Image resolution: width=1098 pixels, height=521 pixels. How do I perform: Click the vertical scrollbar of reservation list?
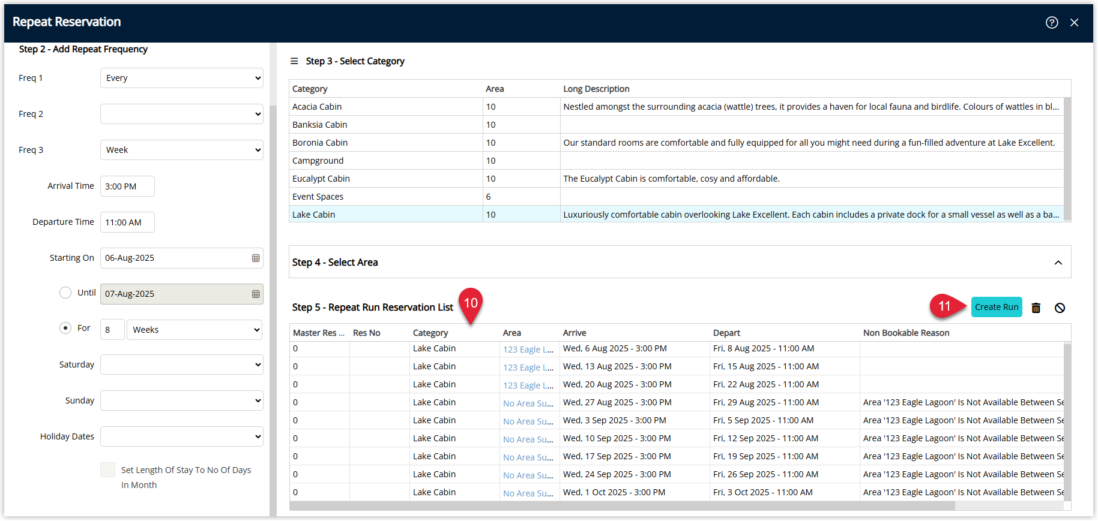point(1067,421)
